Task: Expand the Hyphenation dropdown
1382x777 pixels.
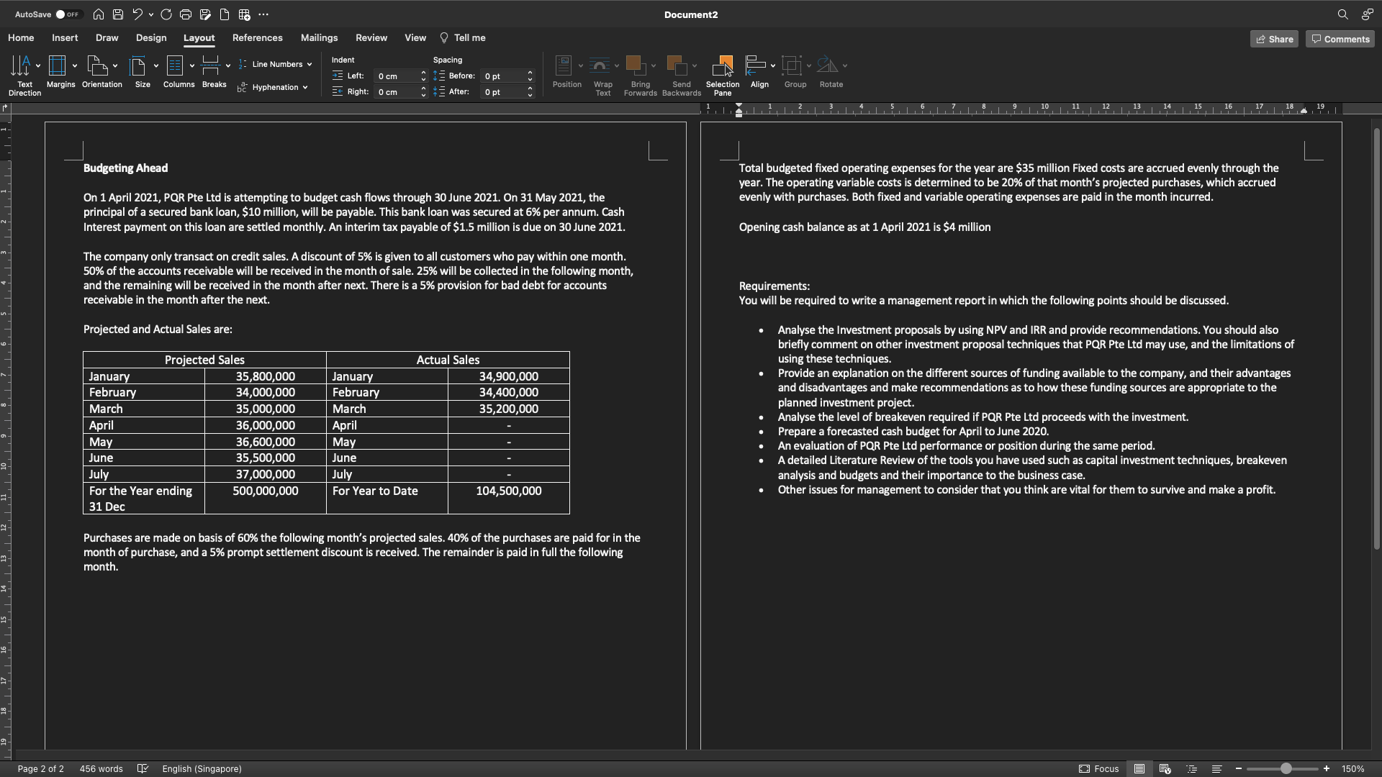Action: coord(305,88)
